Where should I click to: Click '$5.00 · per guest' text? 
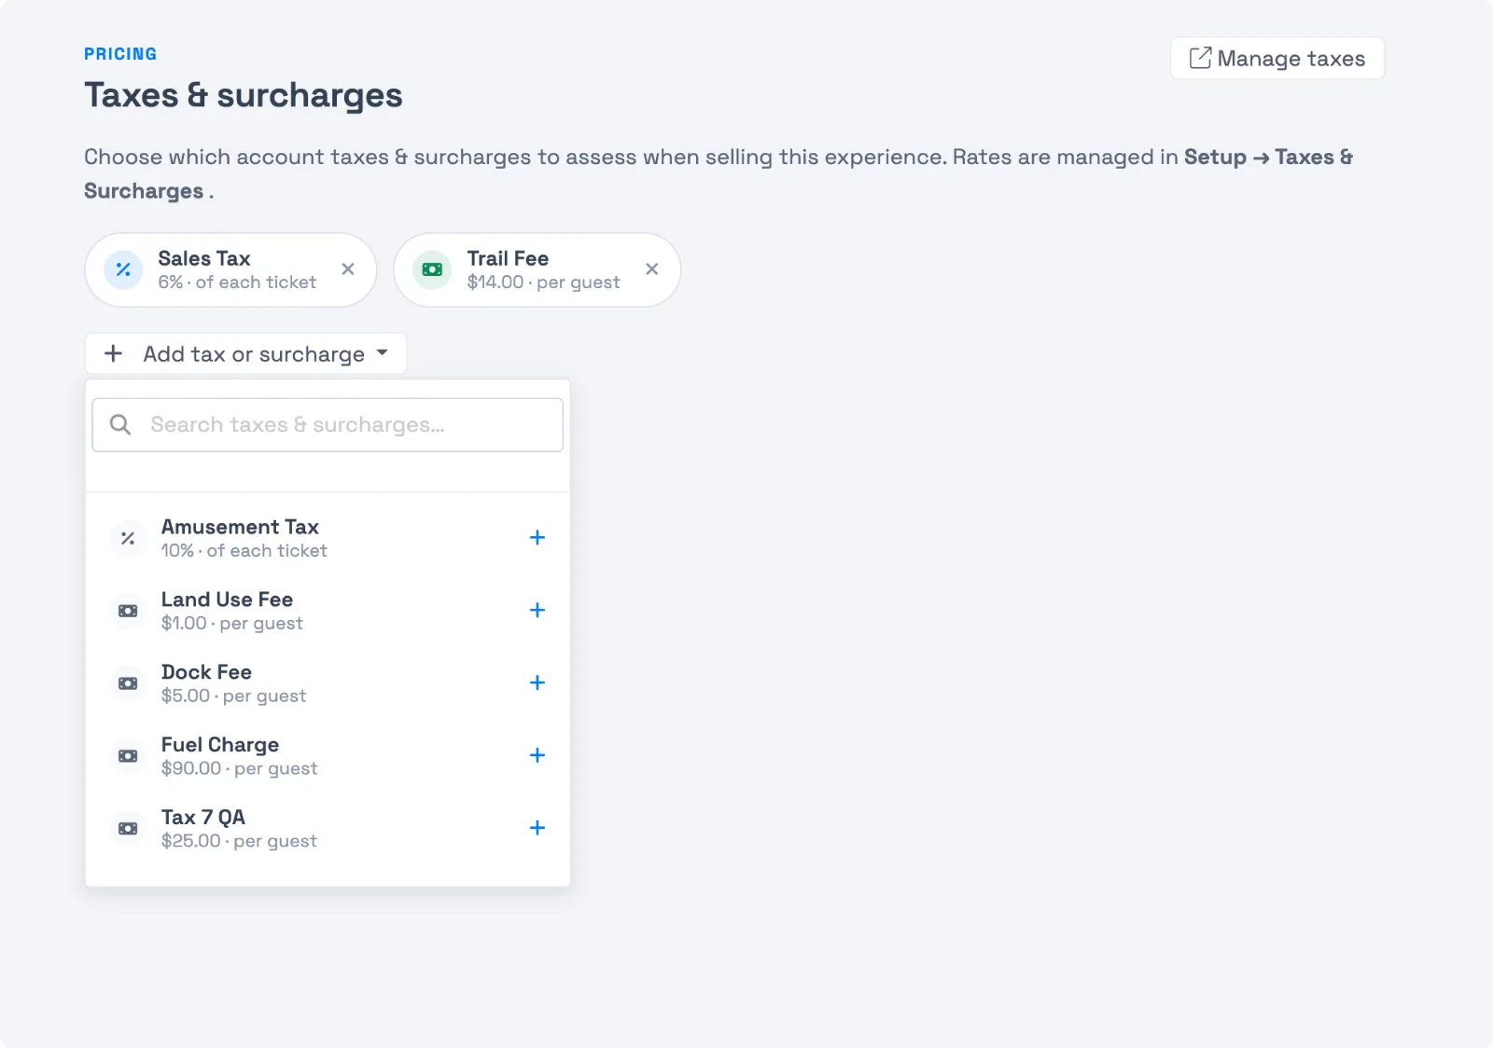tap(233, 696)
